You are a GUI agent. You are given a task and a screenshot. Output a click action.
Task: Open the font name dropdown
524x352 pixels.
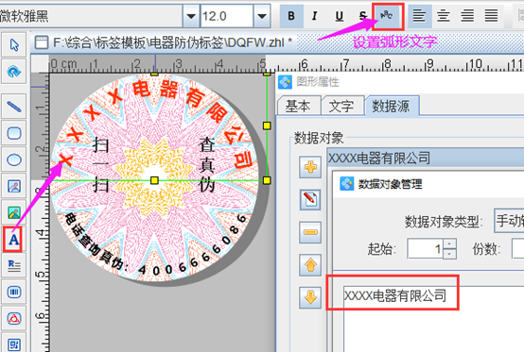(x=191, y=16)
